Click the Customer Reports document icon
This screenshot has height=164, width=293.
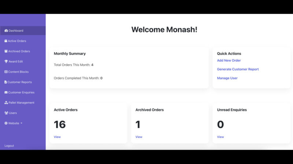(x=6, y=82)
